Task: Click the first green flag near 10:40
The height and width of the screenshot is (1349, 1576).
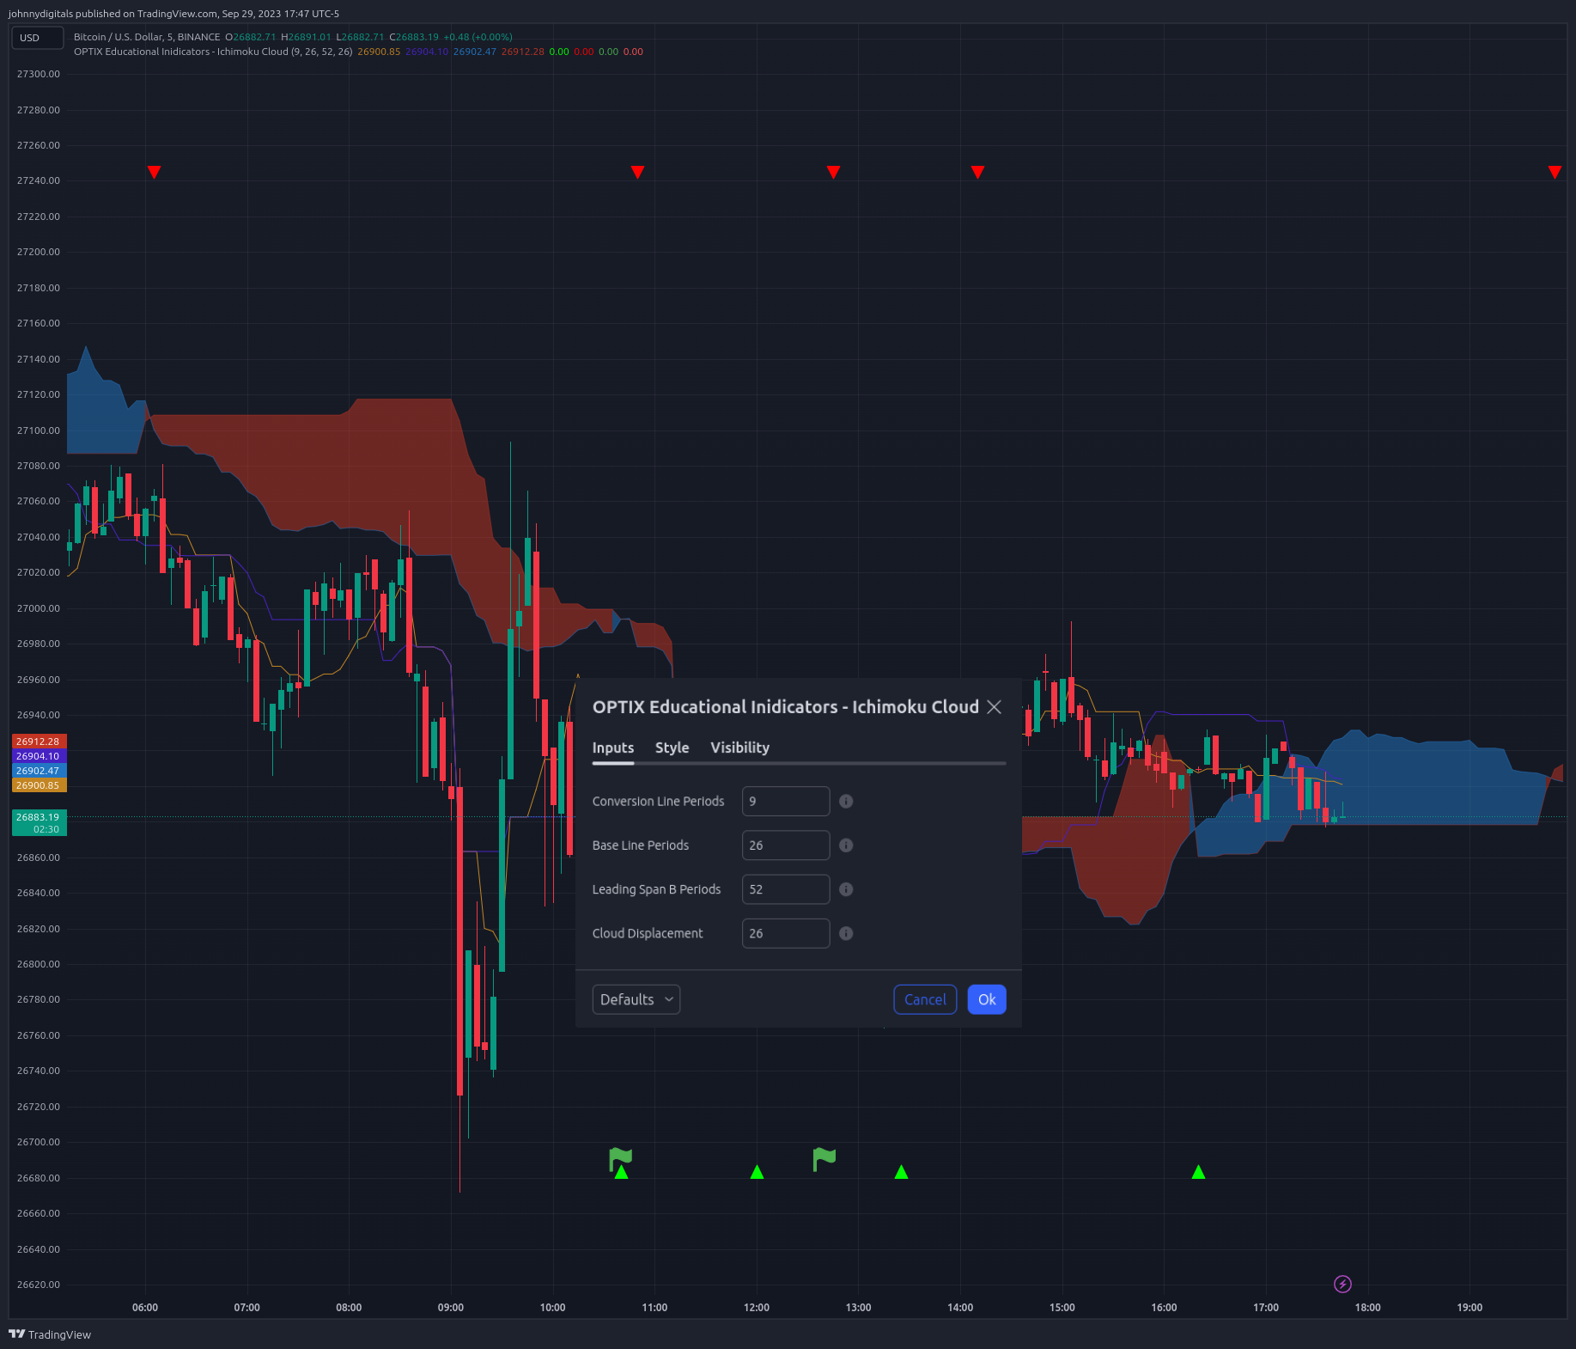Action: [621, 1157]
